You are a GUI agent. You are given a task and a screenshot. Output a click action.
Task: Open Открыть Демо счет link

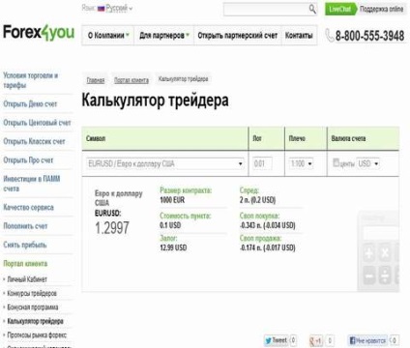pos(30,104)
